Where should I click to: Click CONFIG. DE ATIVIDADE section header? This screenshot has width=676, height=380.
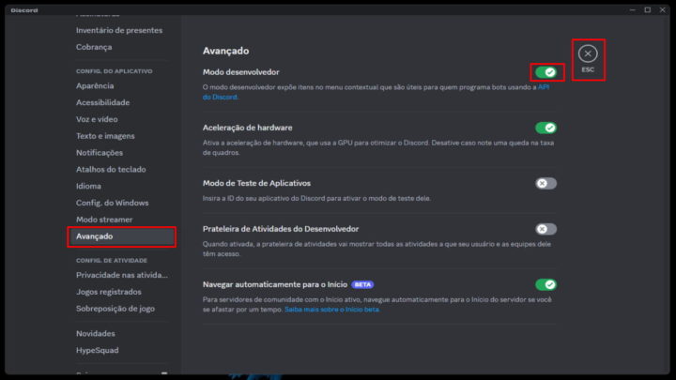112,261
